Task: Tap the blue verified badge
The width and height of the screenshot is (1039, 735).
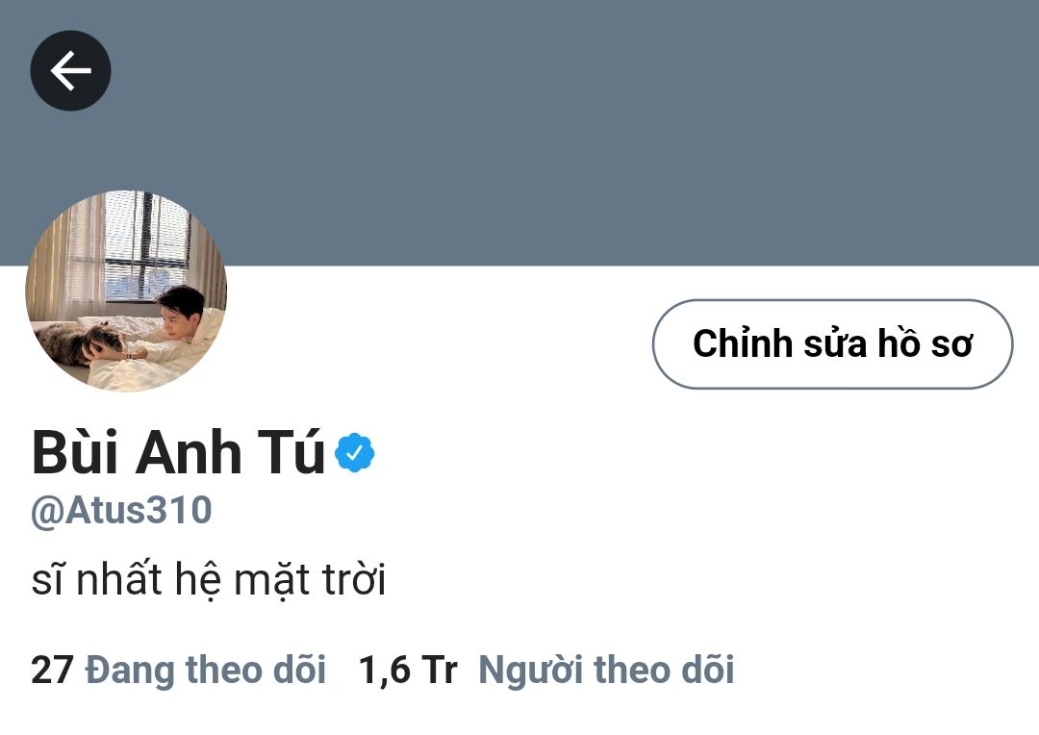Action: click(354, 453)
